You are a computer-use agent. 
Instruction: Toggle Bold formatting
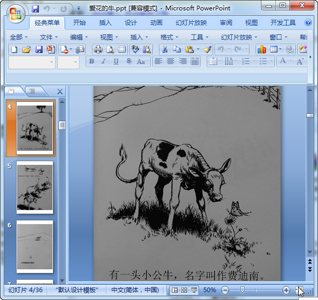pyautogui.click(x=92, y=61)
